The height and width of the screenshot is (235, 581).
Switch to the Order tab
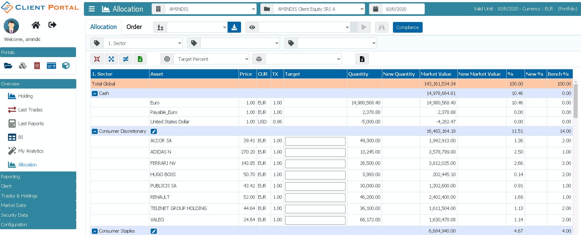[x=134, y=27]
